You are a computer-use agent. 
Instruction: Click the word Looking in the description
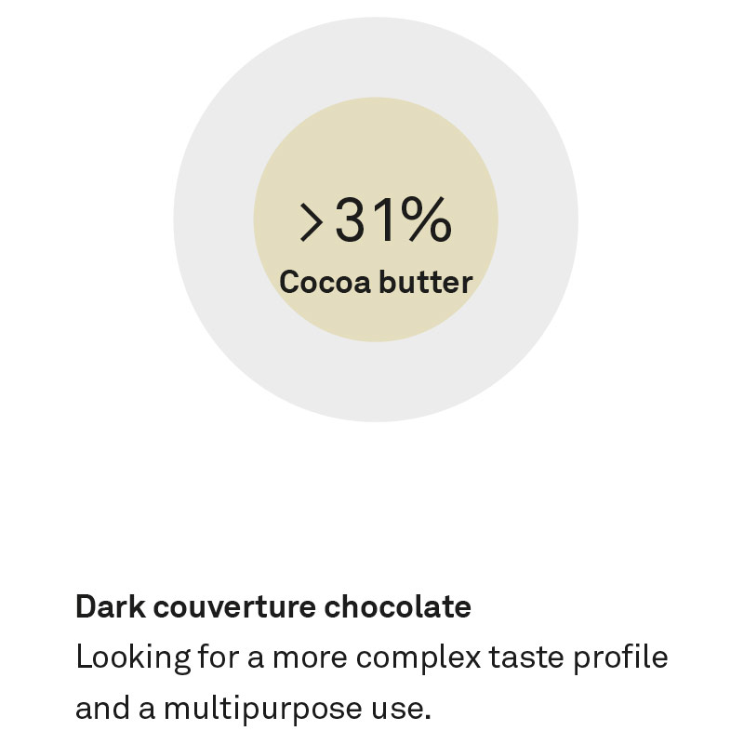point(133,658)
